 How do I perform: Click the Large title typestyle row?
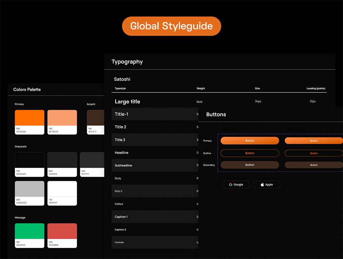[x=127, y=102]
